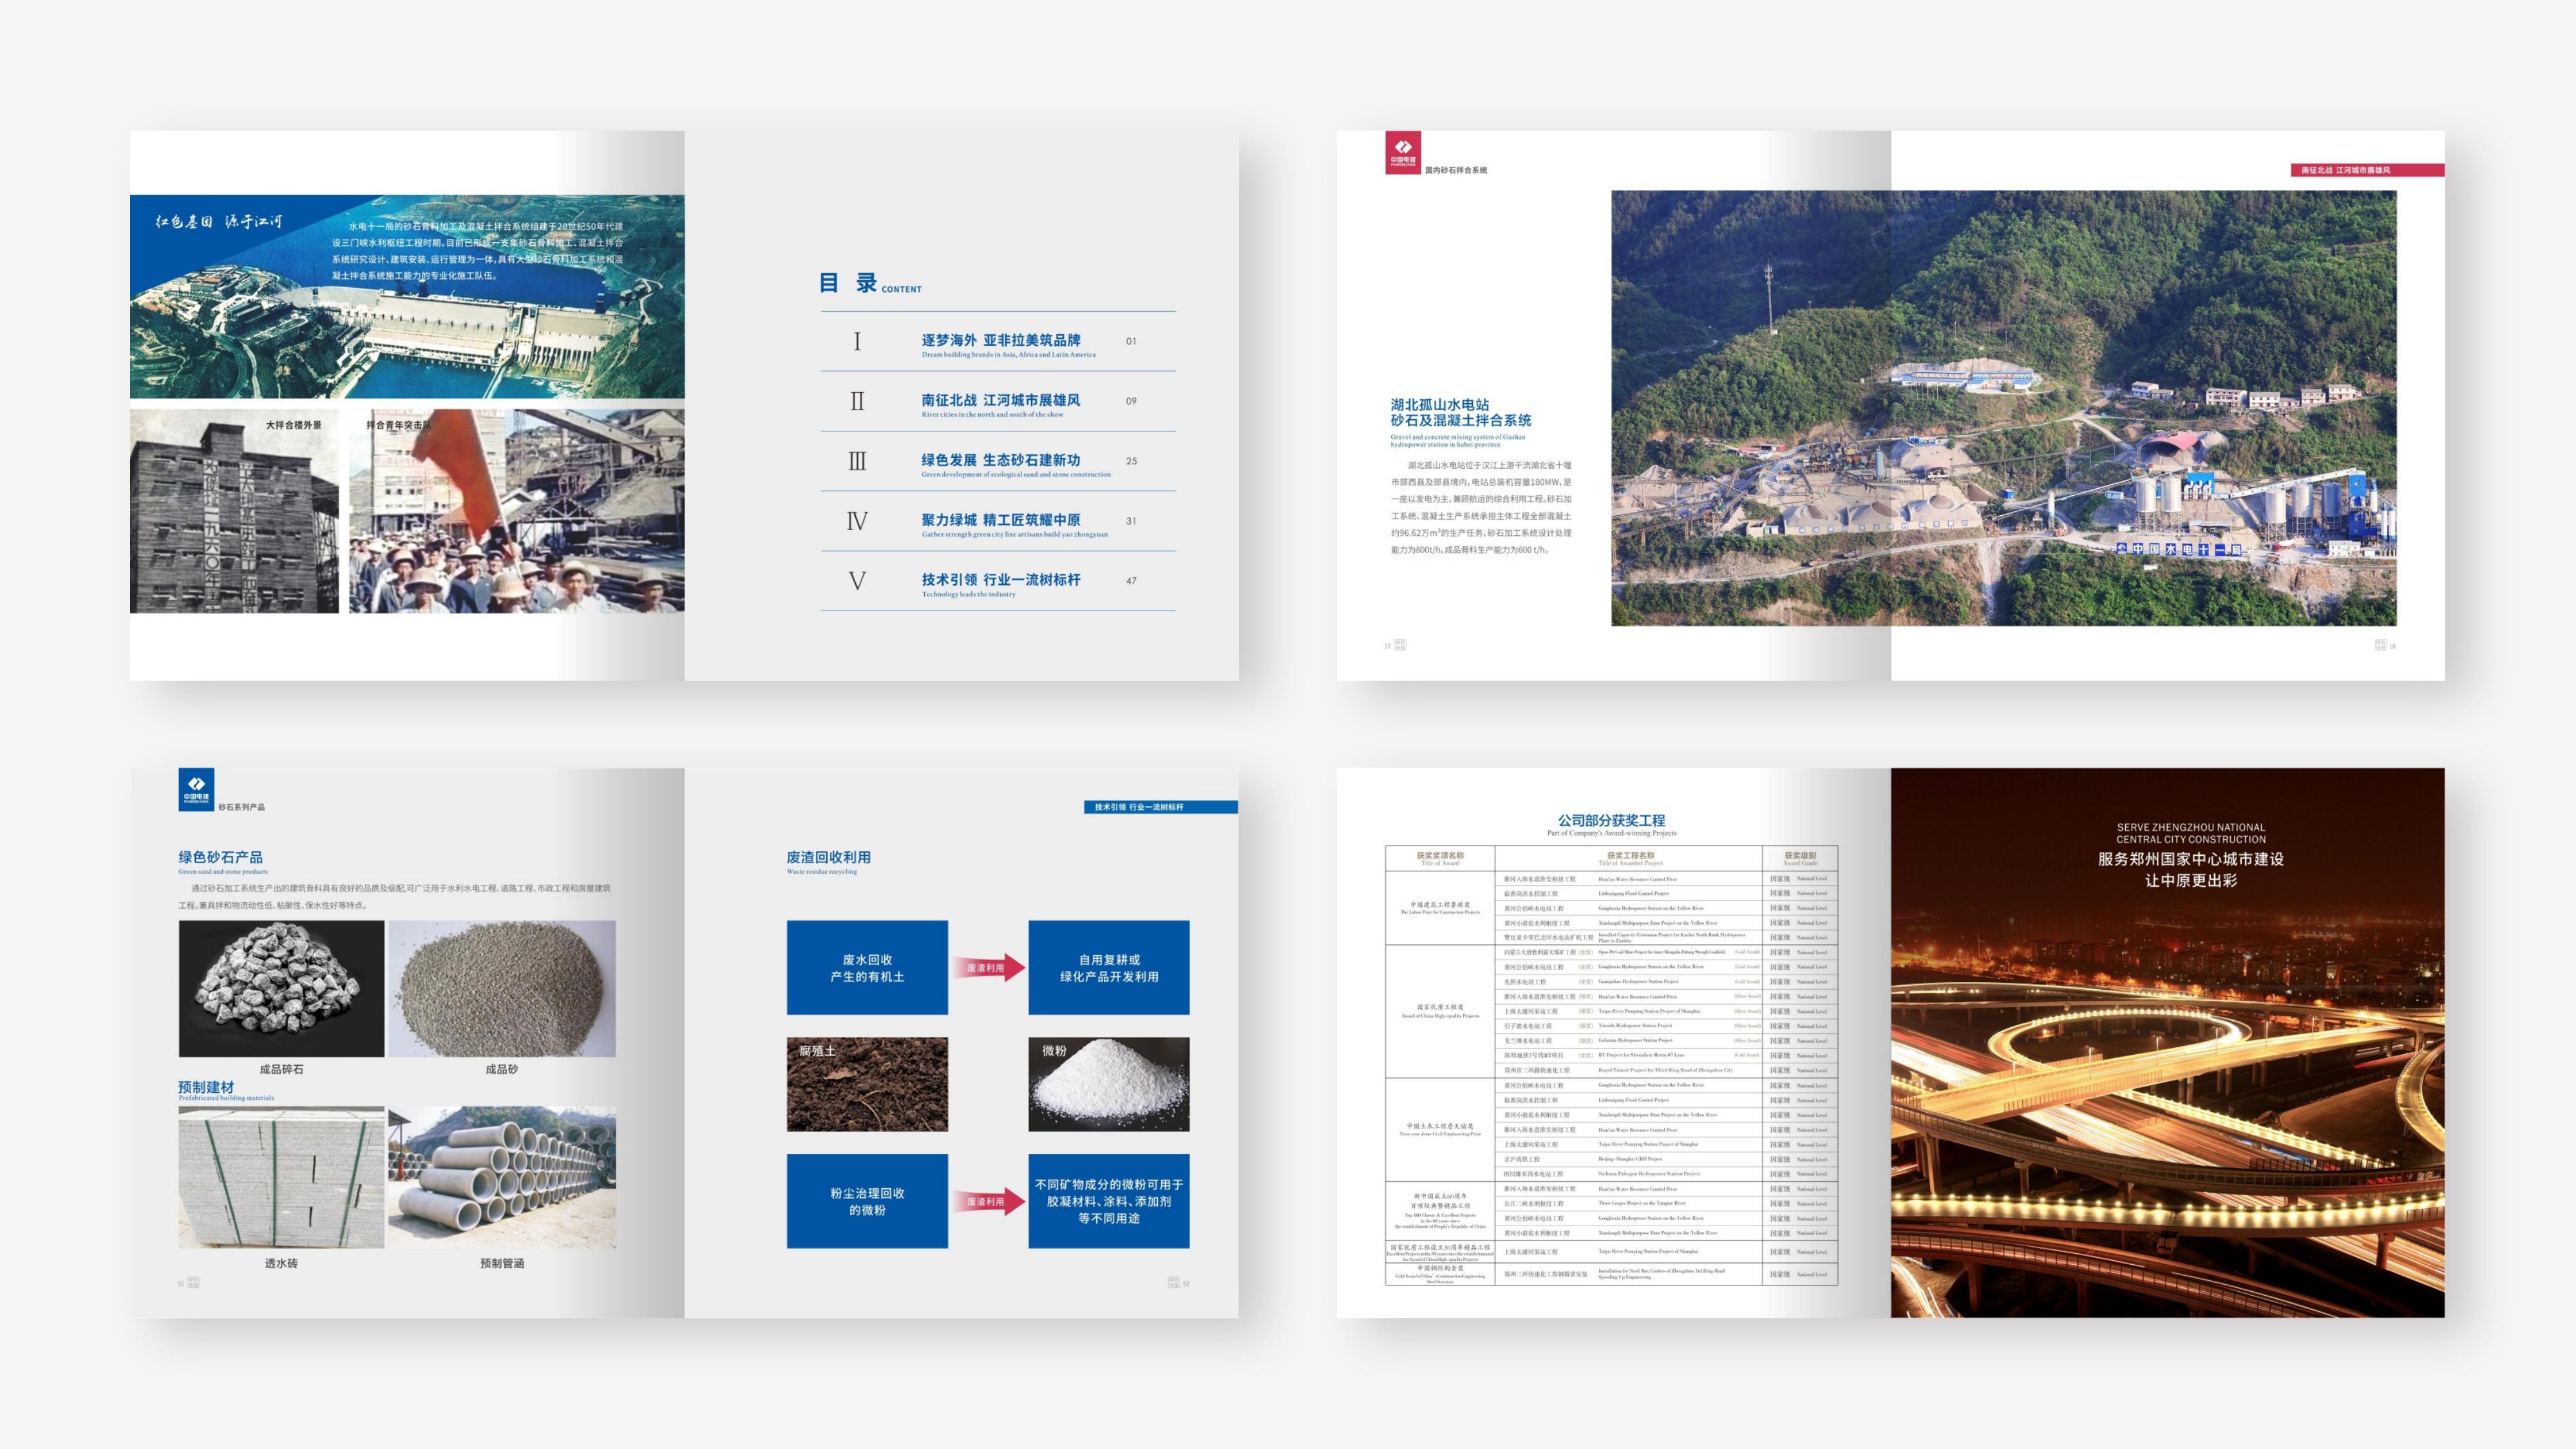The height and width of the screenshot is (1449, 2576).
Task: Click the dam aerial photo with blue overlay
Action: pos(407,297)
